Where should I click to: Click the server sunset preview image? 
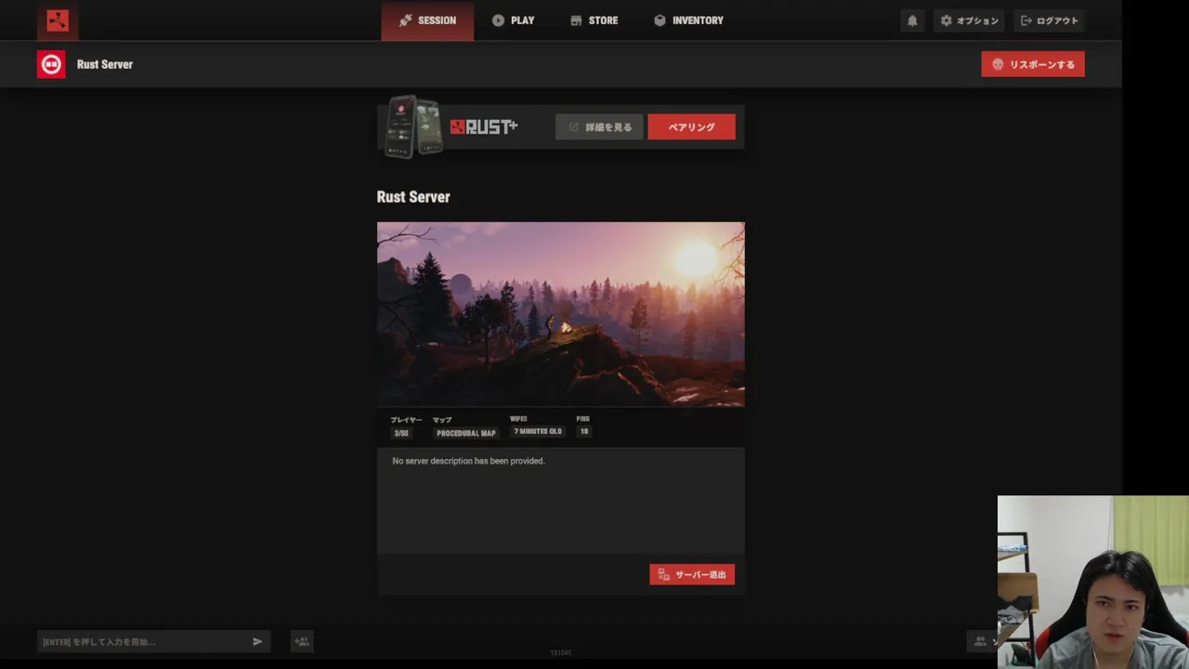[561, 314]
